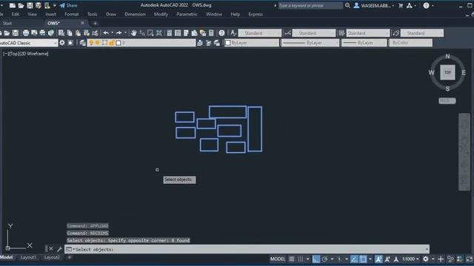The image size is (474, 266).
Task: Switch to the Start tab
Action: [7, 23]
